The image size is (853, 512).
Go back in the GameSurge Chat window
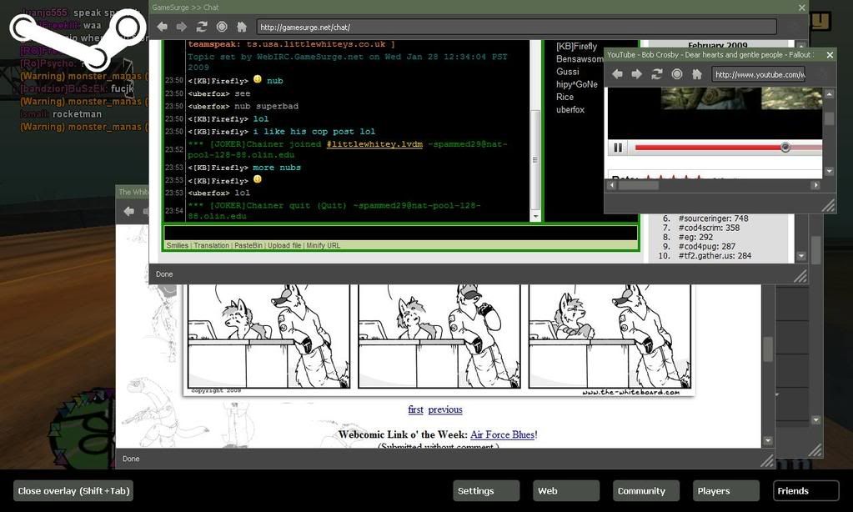(x=162, y=27)
